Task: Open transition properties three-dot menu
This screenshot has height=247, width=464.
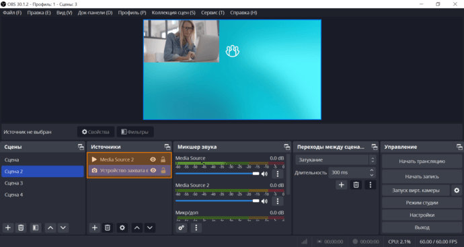Action: pos(371,185)
